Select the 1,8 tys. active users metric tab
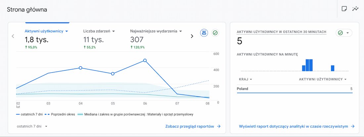Screen dimensions: 364x137 [37, 40]
